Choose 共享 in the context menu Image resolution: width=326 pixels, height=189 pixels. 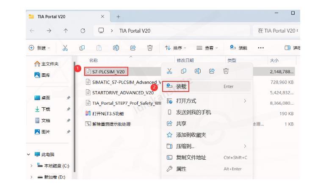point(207,124)
